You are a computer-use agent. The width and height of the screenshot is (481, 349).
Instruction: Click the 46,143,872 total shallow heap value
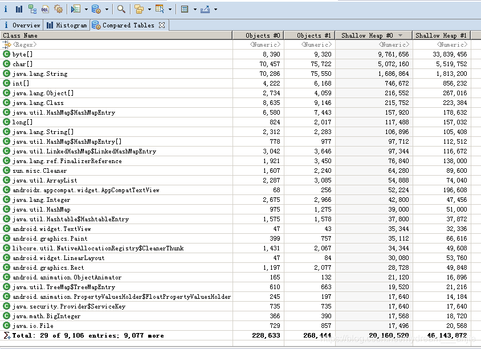(x=447, y=335)
